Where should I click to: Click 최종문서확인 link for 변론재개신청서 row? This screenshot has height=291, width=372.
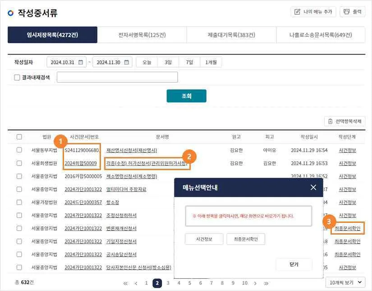[347, 228]
